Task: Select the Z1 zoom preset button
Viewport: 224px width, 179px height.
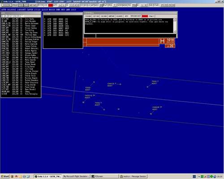Action: point(162,5)
